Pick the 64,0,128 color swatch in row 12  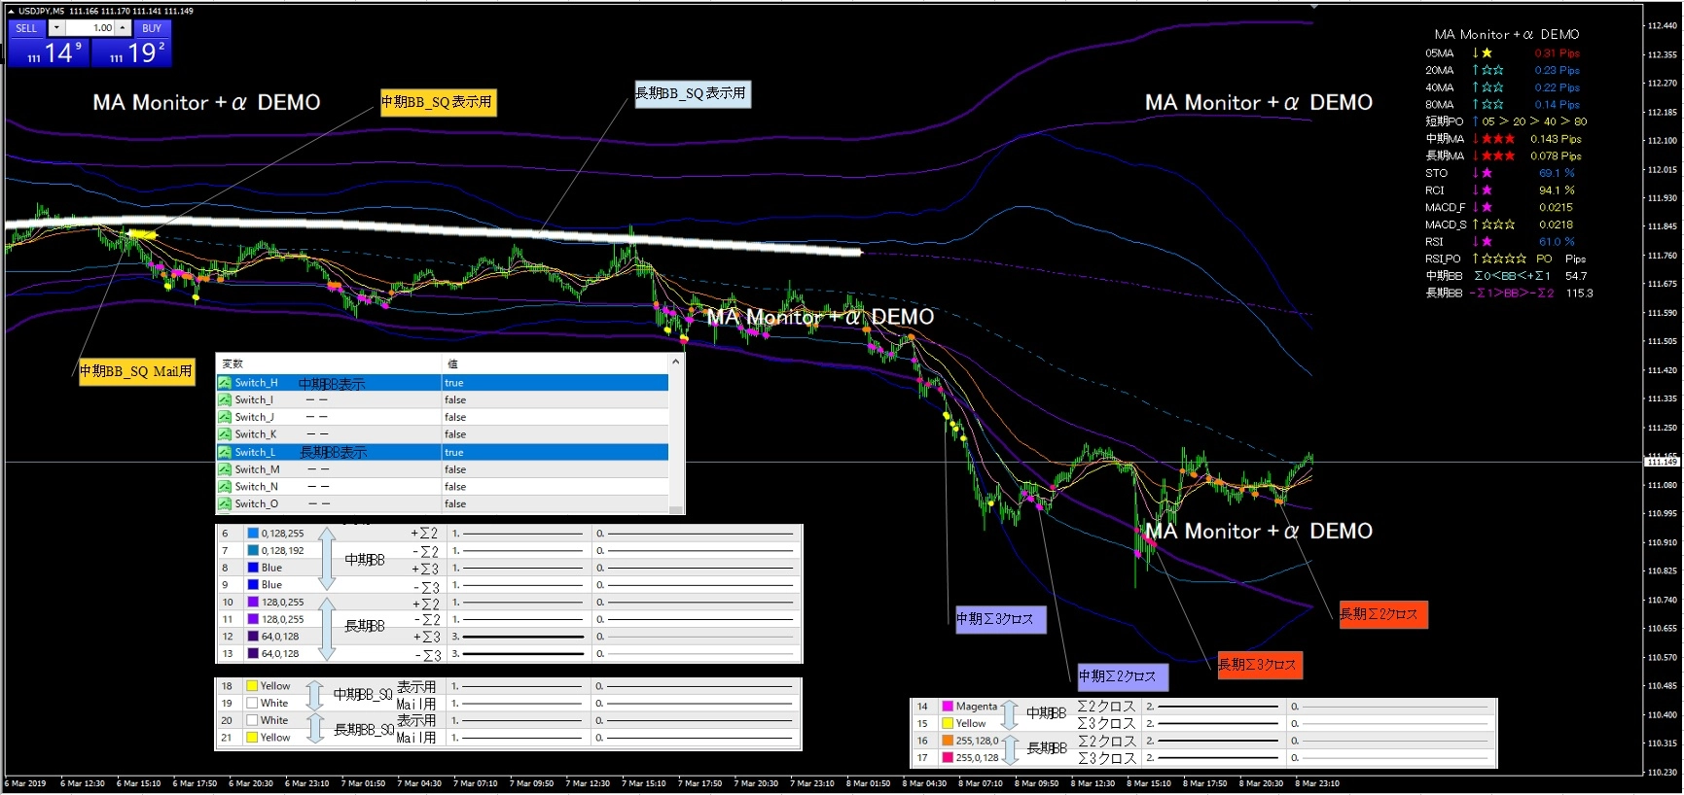(253, 637)
